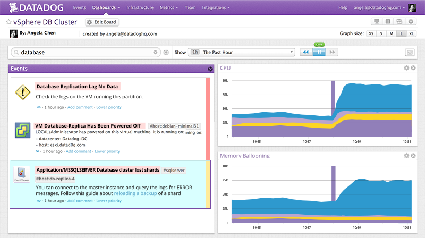Click the keyboard shortcuts icon
This screenshot has width=425, height=238.
coord(410,52)
